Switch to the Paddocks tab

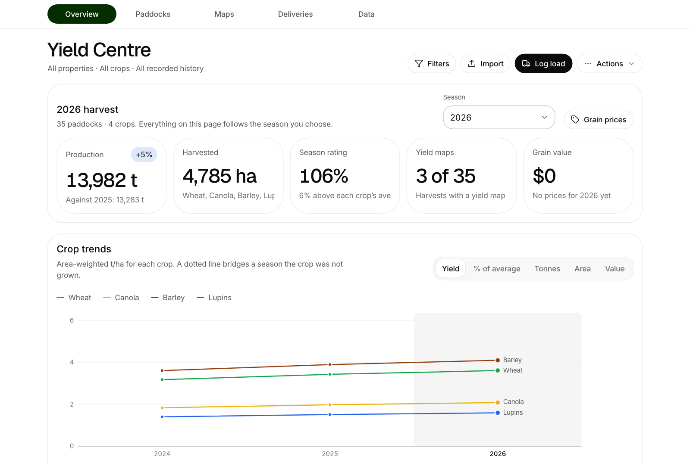[153, 14]
